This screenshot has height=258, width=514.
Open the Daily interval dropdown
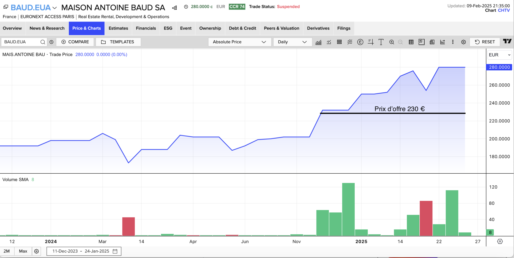tap(292, 42)
